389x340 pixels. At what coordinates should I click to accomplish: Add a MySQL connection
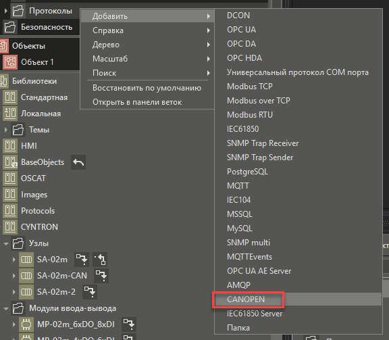click(299, 228)
